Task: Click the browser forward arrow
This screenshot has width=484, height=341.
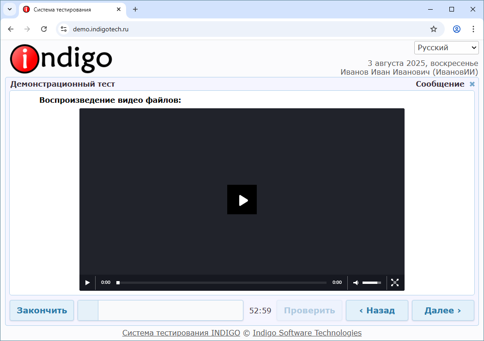Action: pos(27,29)
